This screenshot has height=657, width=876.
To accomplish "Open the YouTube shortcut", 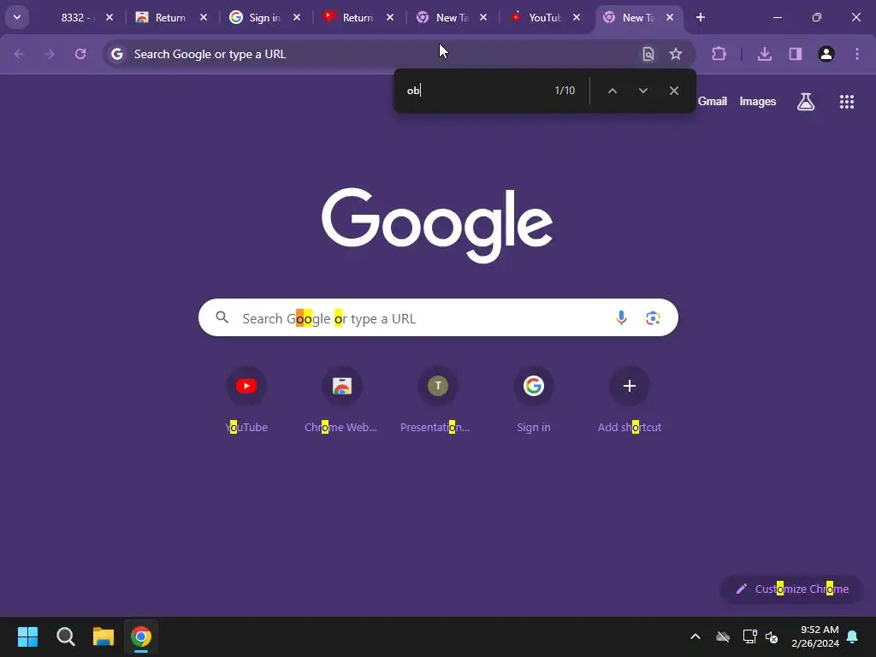I will tap(246, 400).
